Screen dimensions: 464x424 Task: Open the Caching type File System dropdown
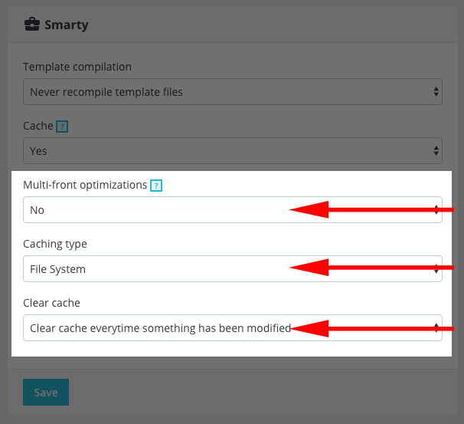pos(153,269)
